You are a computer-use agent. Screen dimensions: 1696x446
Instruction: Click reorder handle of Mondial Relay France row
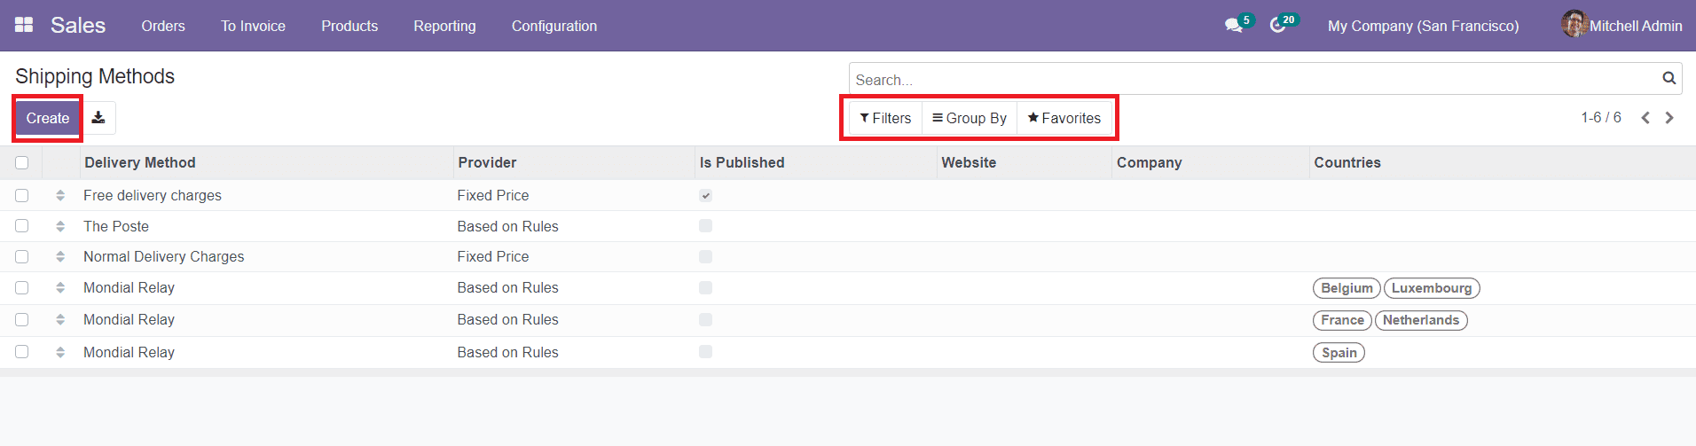coord(60,319)
